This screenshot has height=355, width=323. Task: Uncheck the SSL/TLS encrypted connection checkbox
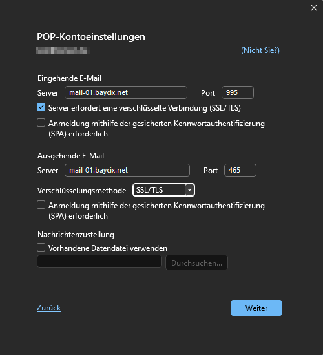click(x=41, y=107)
